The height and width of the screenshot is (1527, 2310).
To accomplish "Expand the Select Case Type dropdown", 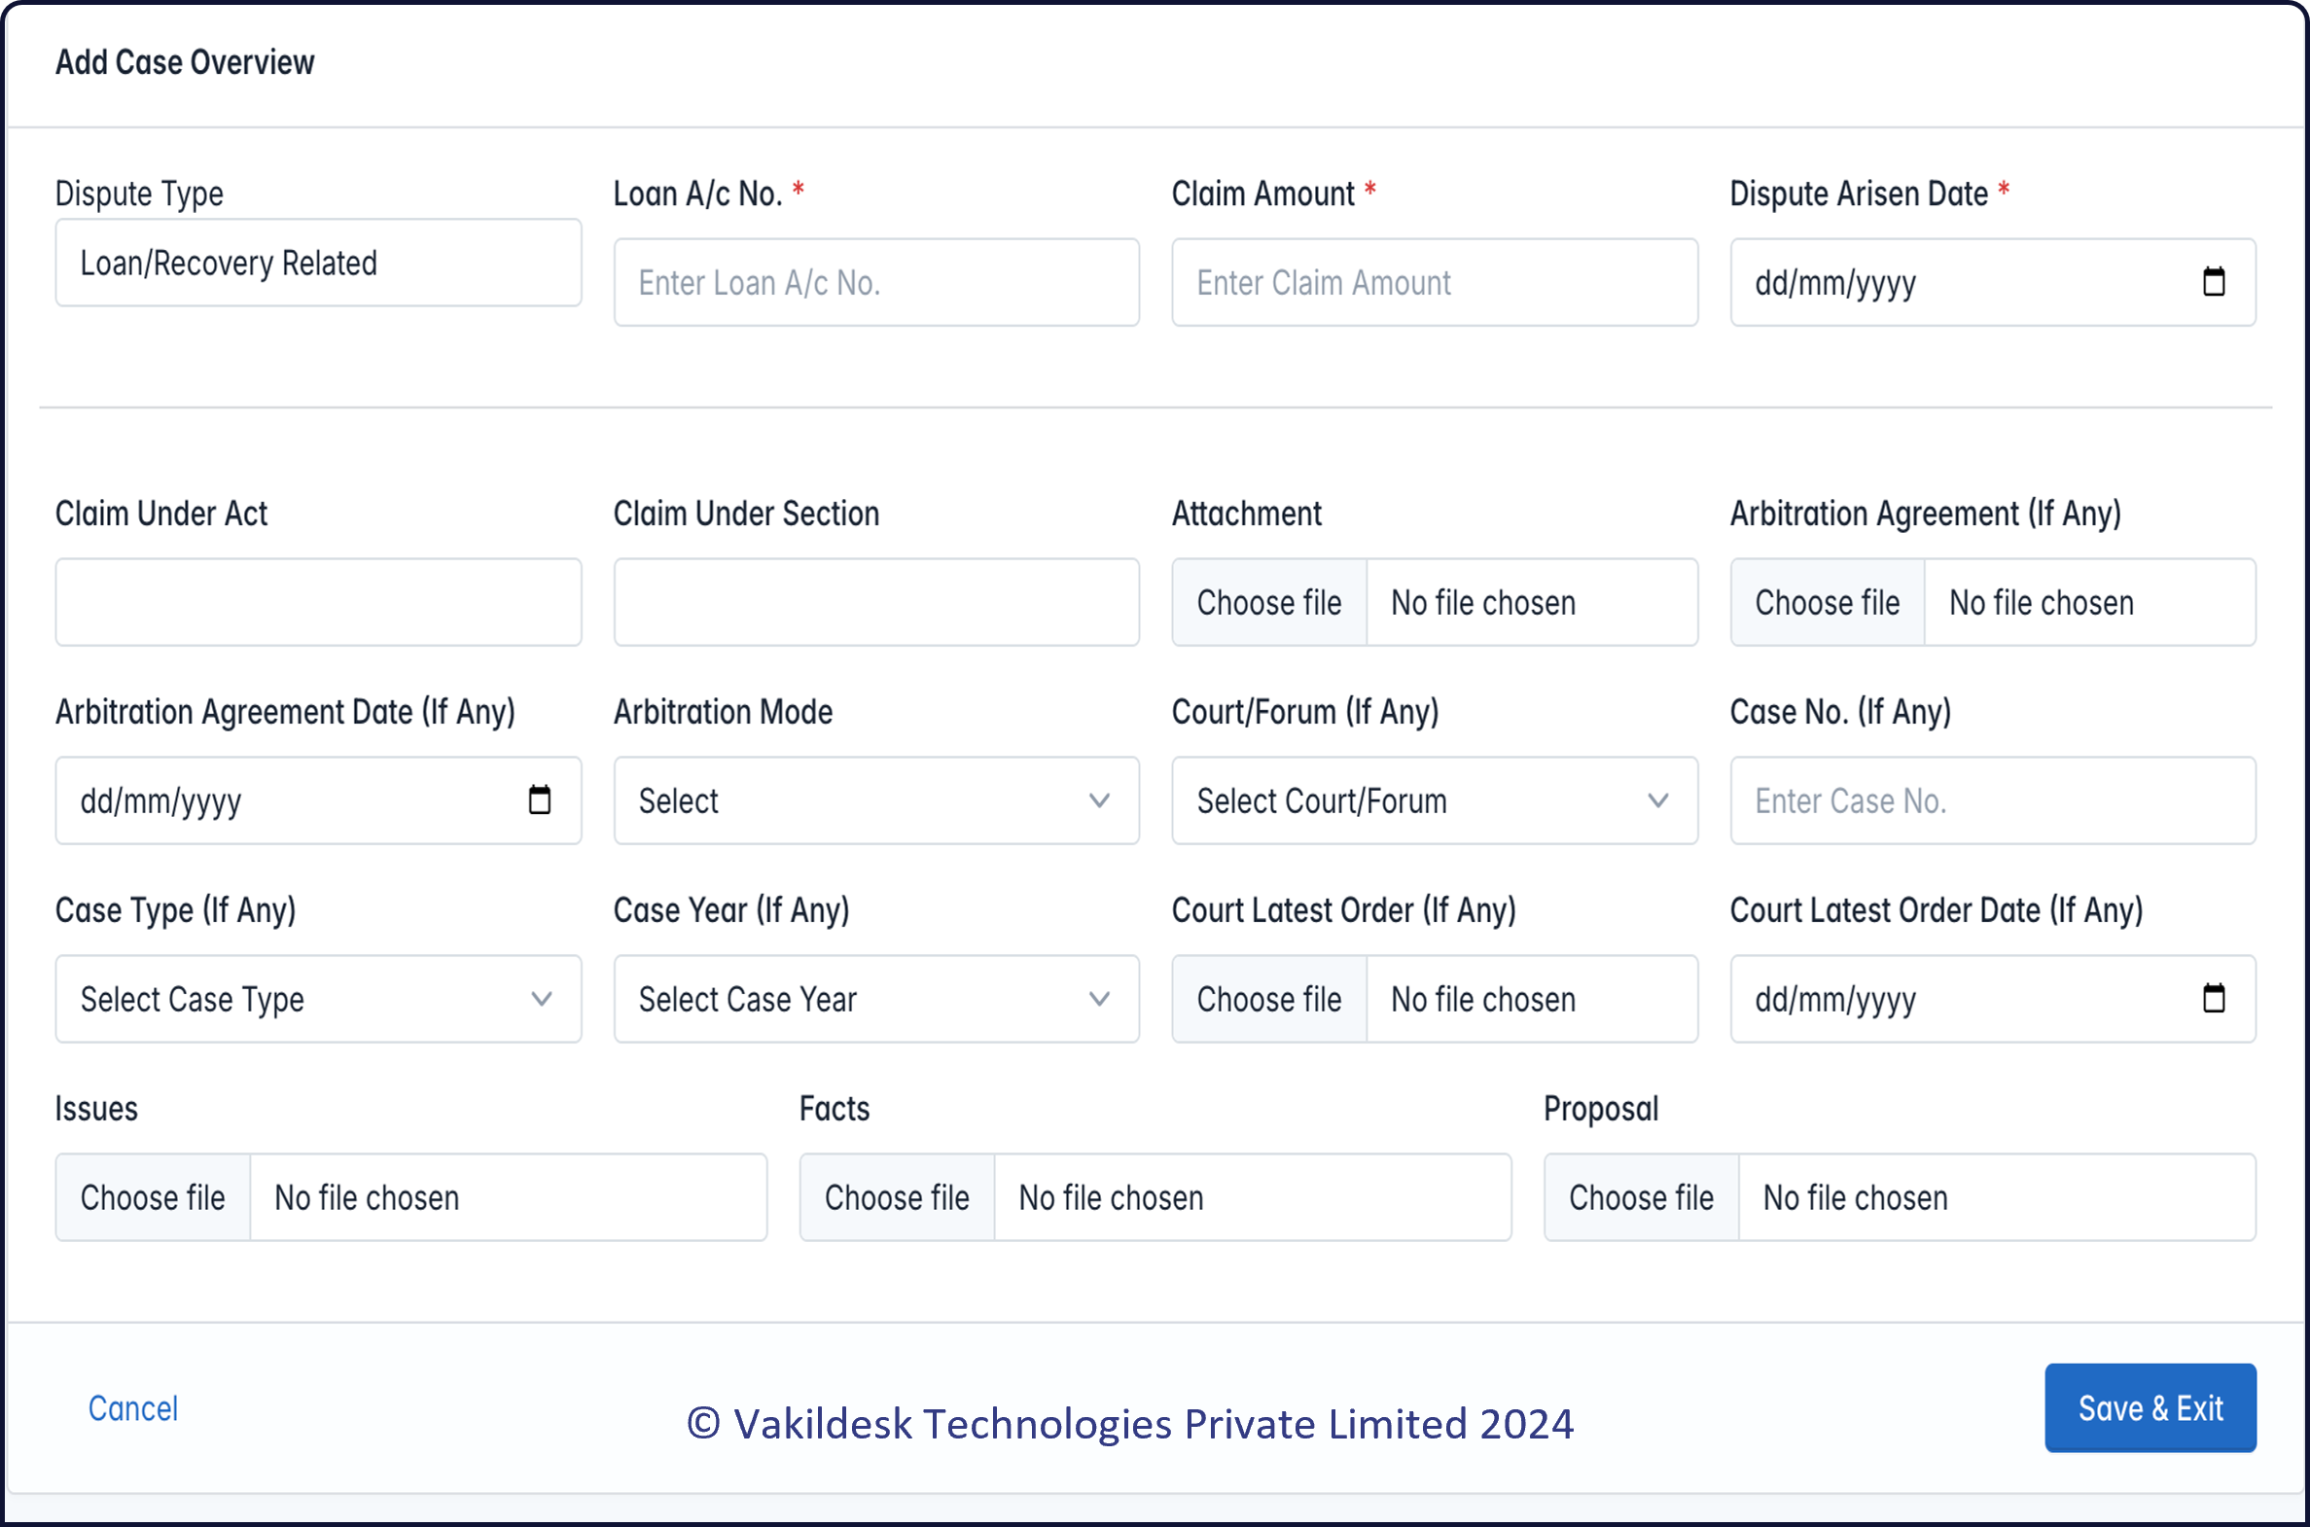I will (x=318, y=999).
